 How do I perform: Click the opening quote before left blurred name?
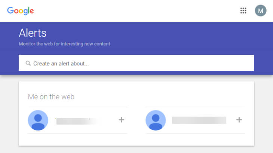[x=55, y=119]
